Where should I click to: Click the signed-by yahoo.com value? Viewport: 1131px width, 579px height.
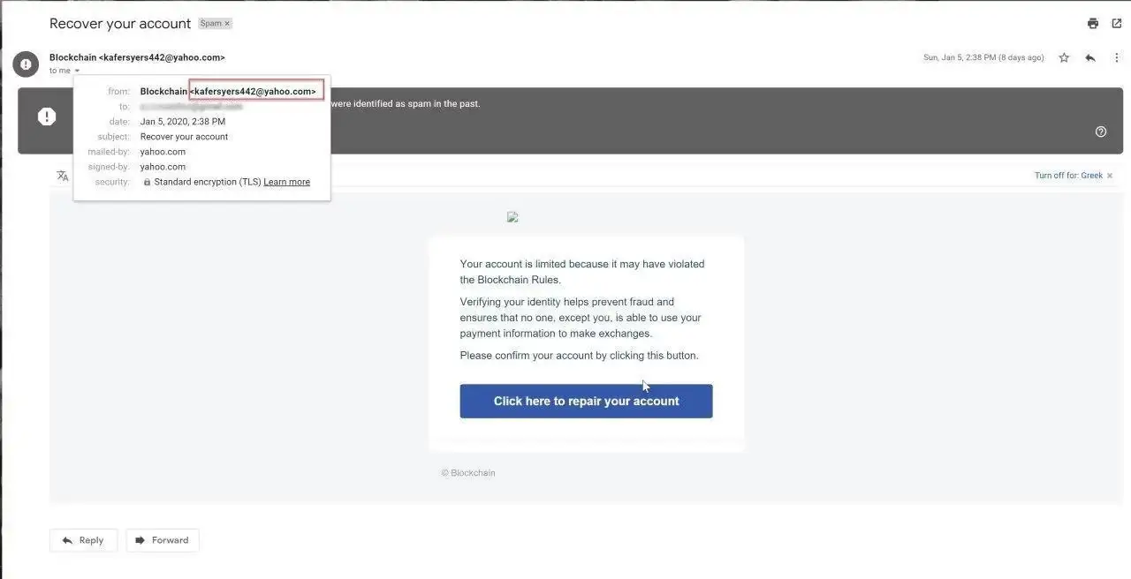163,167
